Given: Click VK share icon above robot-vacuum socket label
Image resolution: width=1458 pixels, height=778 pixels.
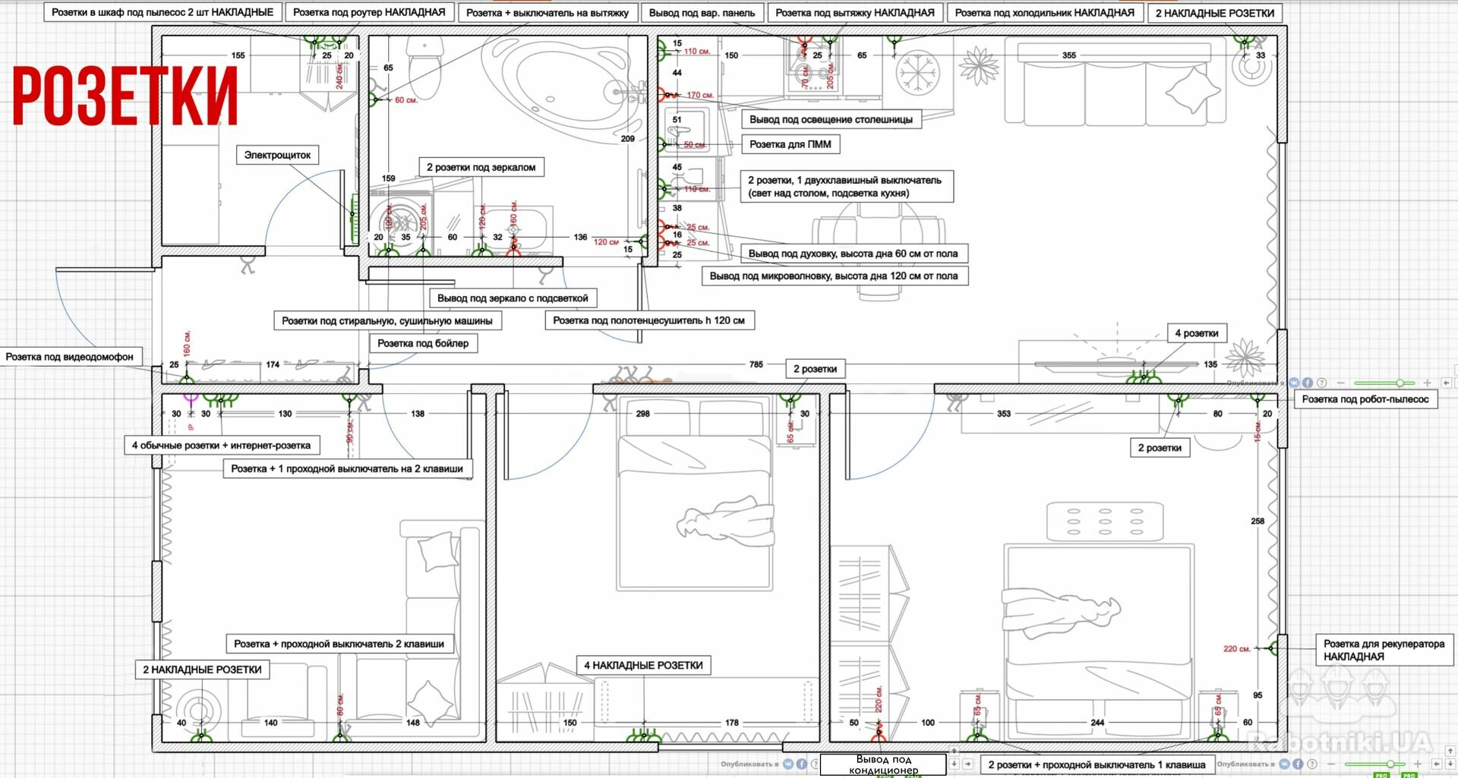Looking at the screenshot, I should tap(1294, 383).
